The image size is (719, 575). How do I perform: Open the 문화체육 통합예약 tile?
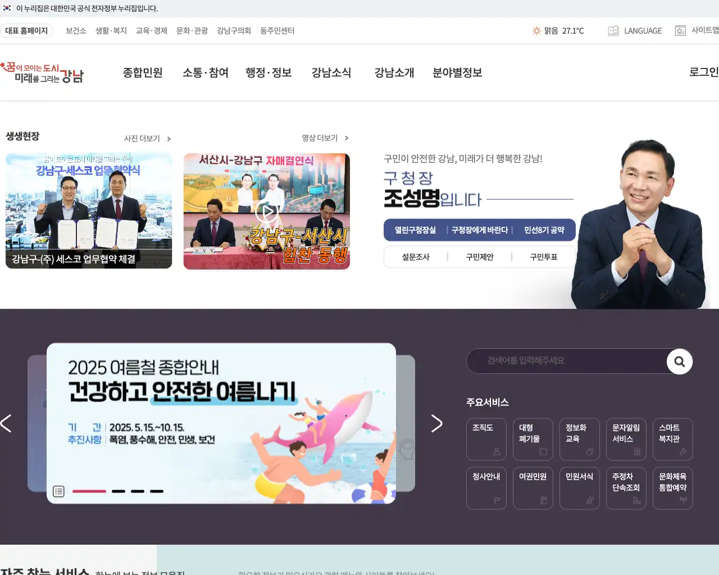(672, 488)
